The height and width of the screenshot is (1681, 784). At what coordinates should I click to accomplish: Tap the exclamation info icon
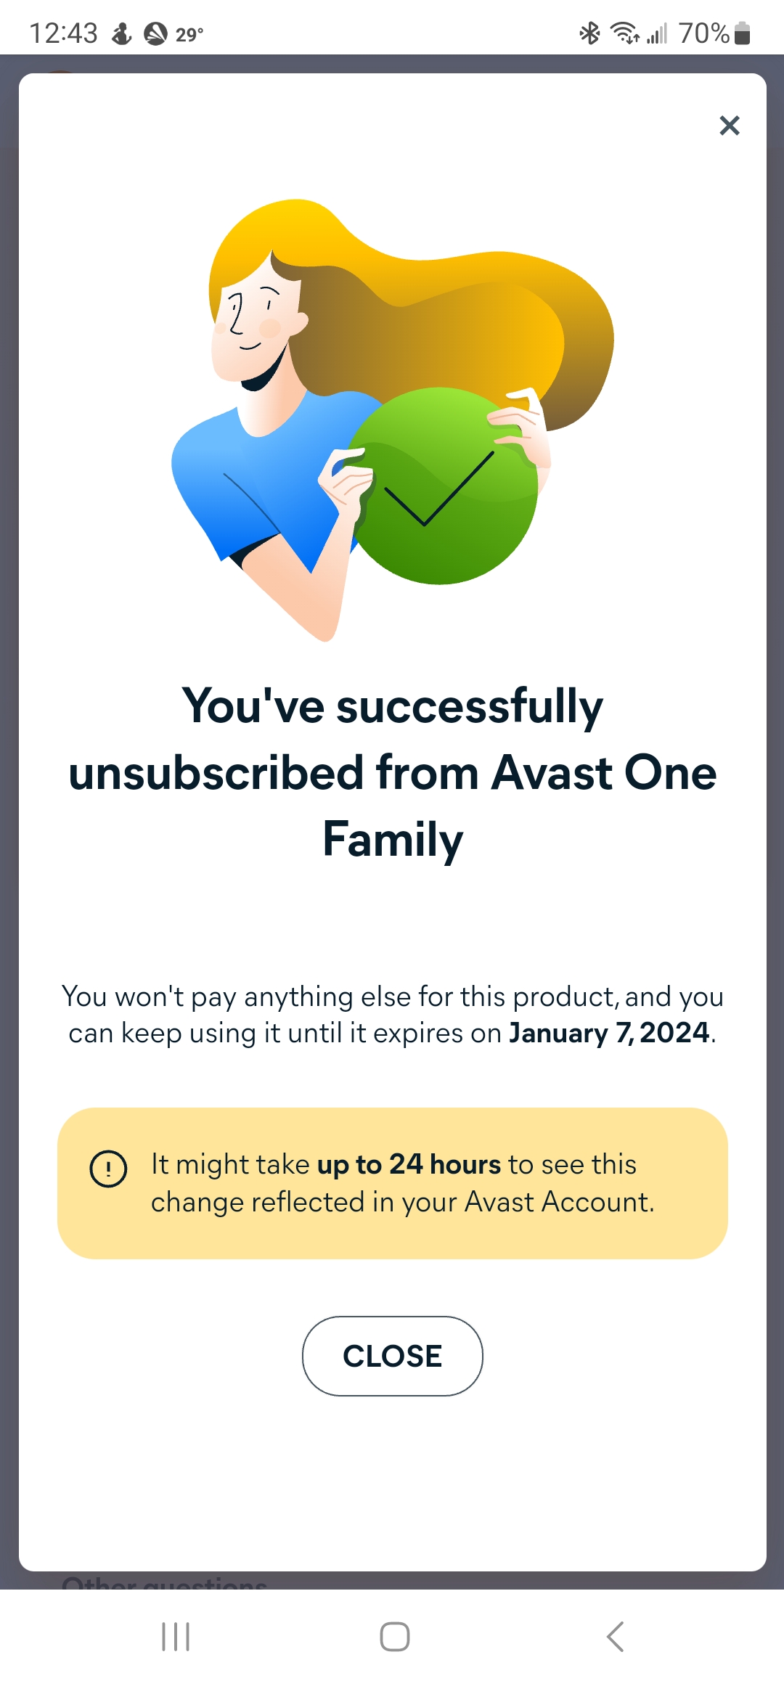coord(108,1169)
